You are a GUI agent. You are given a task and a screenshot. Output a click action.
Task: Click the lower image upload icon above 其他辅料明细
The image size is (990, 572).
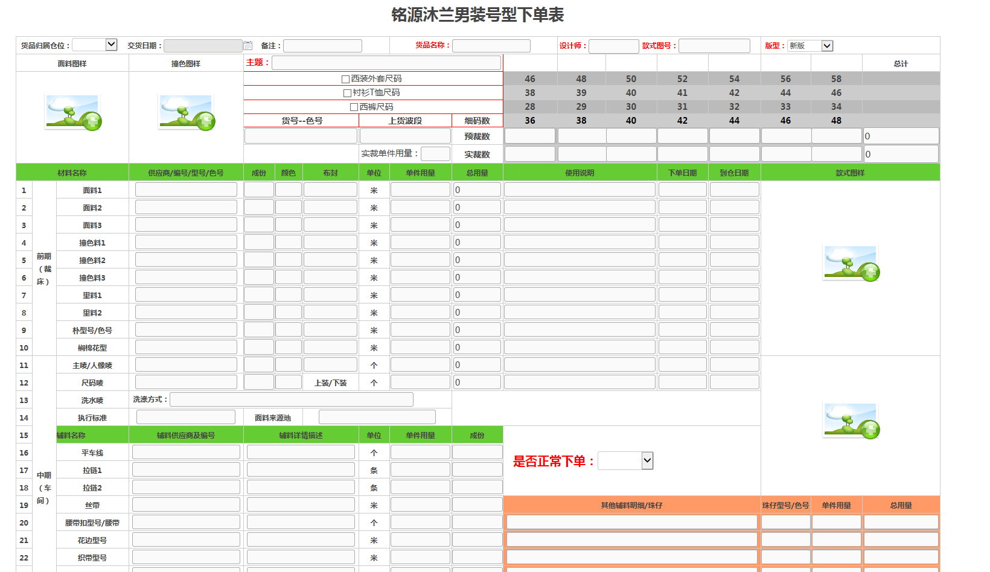851,421
